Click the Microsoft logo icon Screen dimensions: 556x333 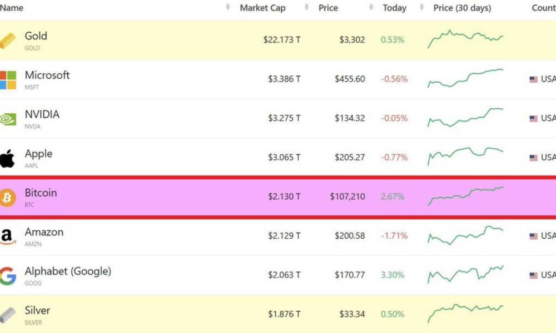tap(8, 79)
